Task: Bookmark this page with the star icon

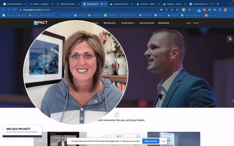Action: [177, 10]
